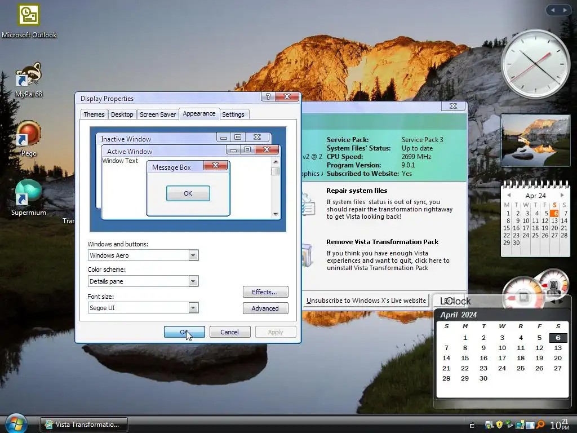The image size is (577, 433).
Task: Click the uninstall pack icon beside Remove text
Action: (307, 255)
